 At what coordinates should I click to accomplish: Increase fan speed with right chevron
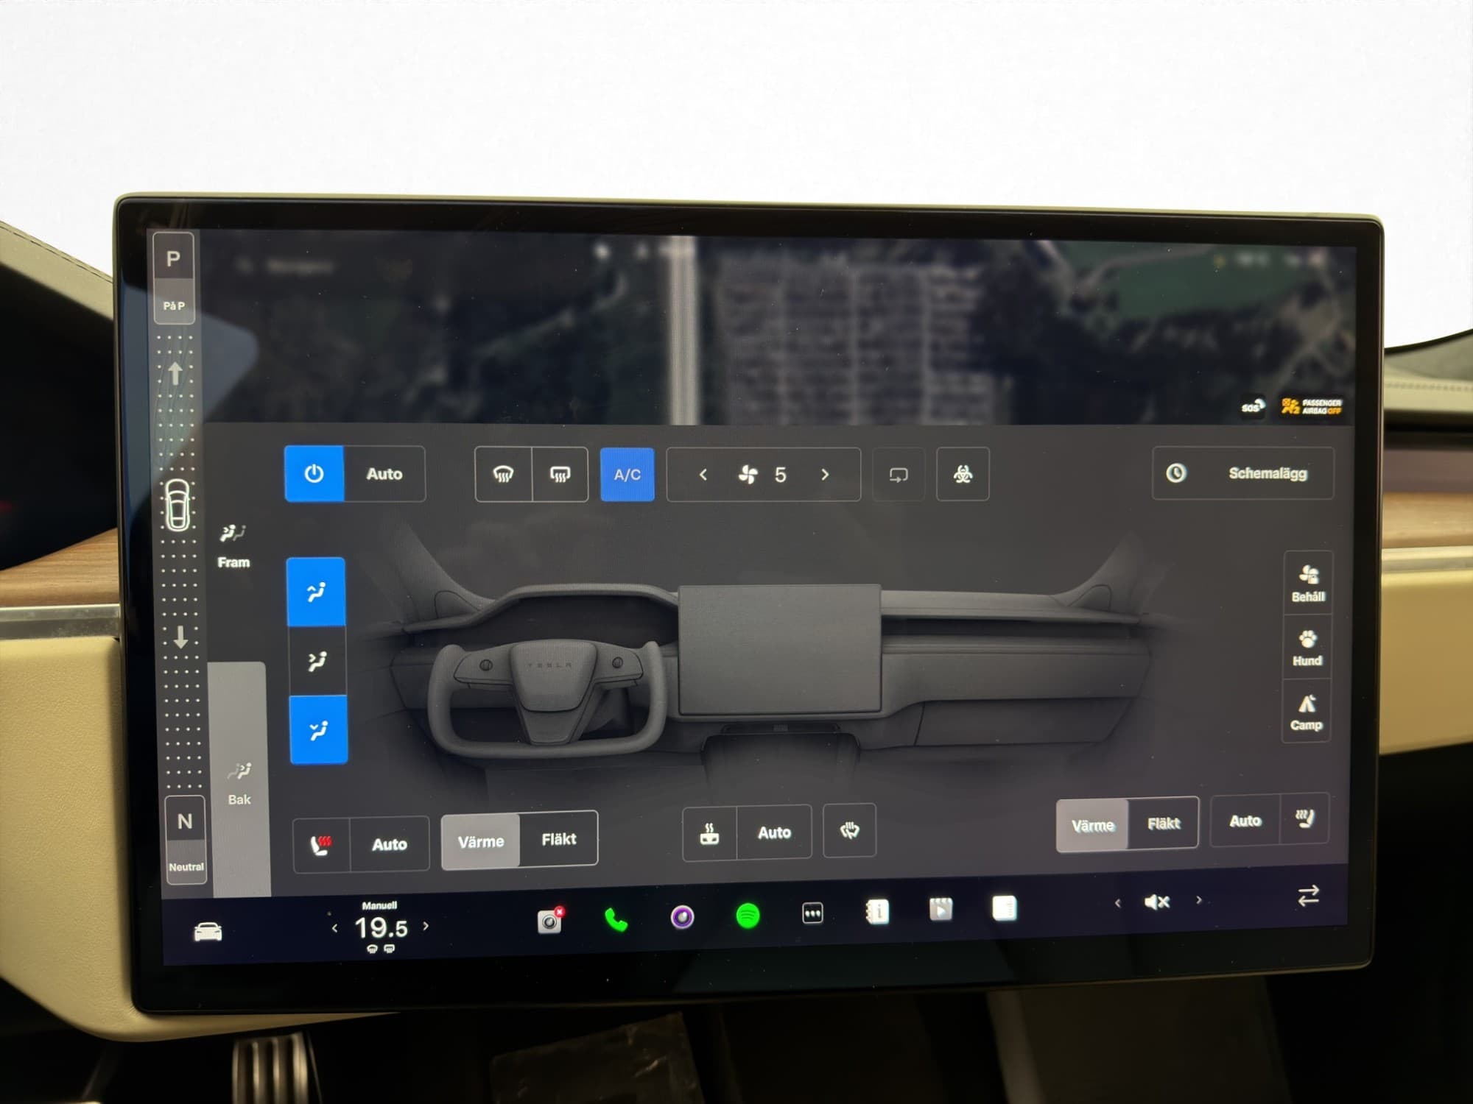[825, 475]
